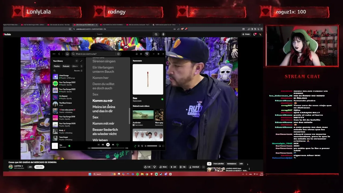Open connect-to-device icon in Spotify

142,146
